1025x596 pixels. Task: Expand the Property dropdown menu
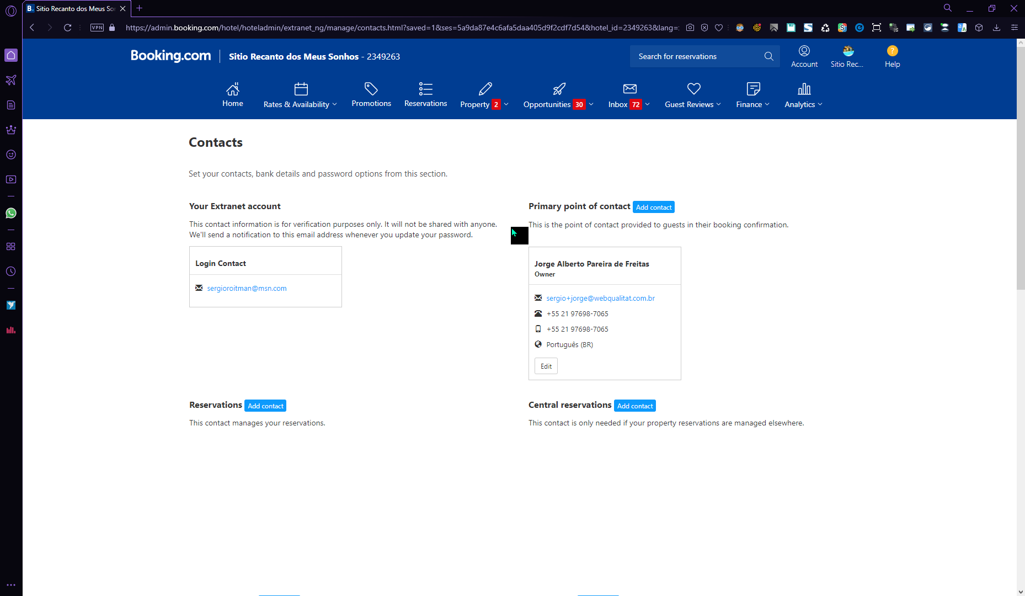pos(484,95)
